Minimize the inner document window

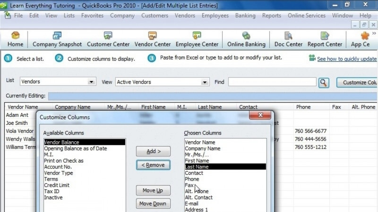click(355, 24)
